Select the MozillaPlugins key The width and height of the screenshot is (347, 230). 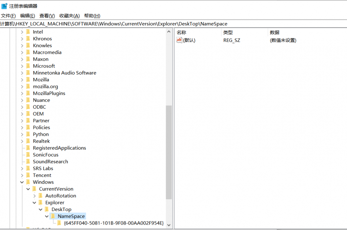pos(49,93)
